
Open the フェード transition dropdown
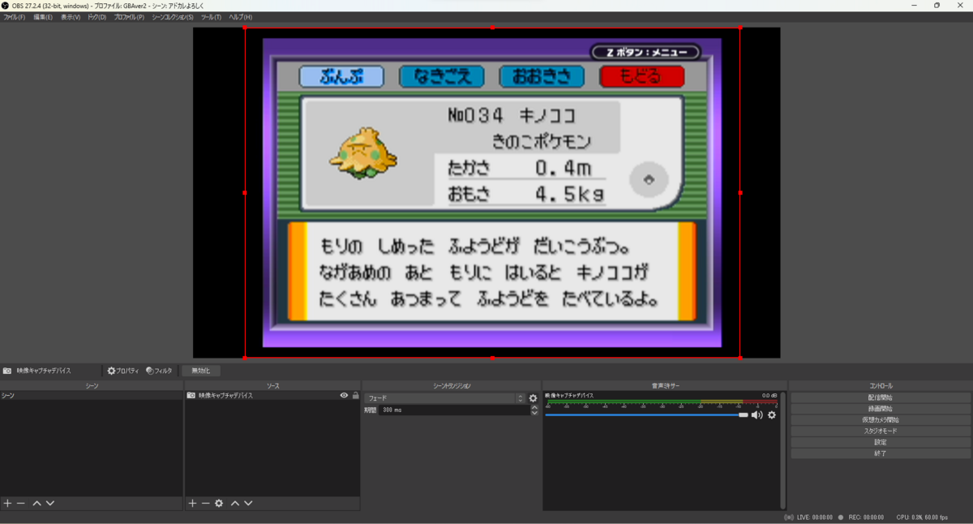coord(444,398)
